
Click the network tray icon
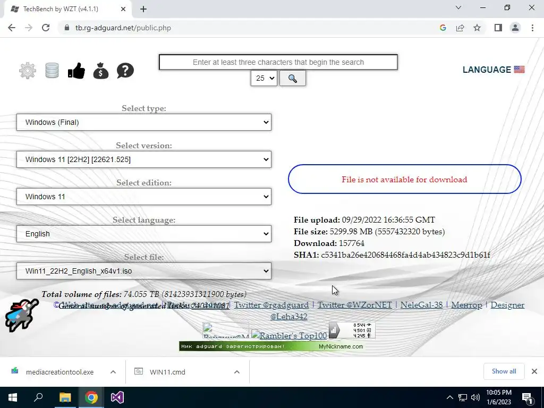click(x=463, y=397)
